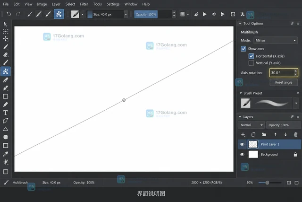The width and height of the screenshot is (302, 202).
Task: Open the Image menu
Action: [42, 4]
